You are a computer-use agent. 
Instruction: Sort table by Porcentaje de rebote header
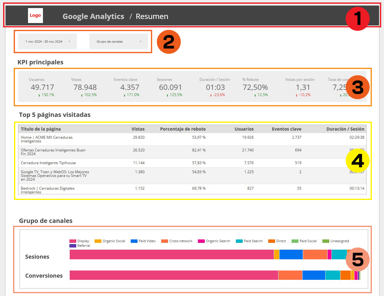click(183, 129)
